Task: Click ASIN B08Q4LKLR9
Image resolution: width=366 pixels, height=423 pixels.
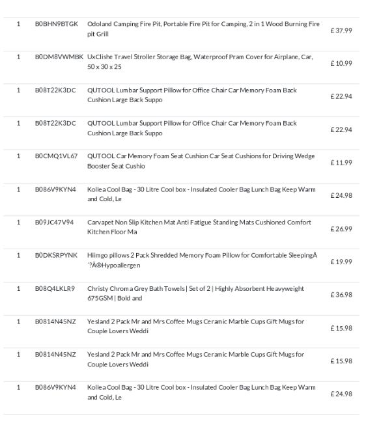Action: (x=55, y=289)
